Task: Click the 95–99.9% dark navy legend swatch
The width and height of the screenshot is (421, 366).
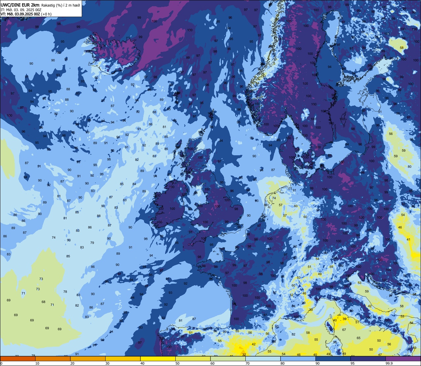Action: point(368,358)
